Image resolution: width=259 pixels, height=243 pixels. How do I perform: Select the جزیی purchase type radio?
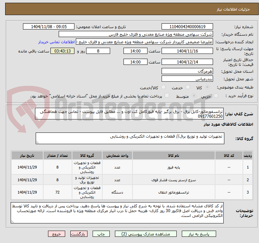click(216, 95)
